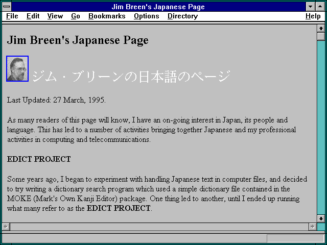Open the Help menu

313,16
